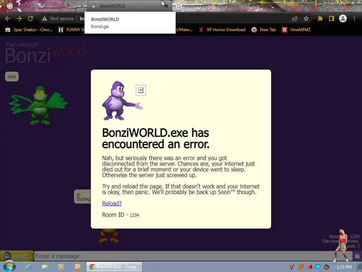Click the broken image icon in dialog
Viewport: 362px width, 272px height.
[141, 90]
